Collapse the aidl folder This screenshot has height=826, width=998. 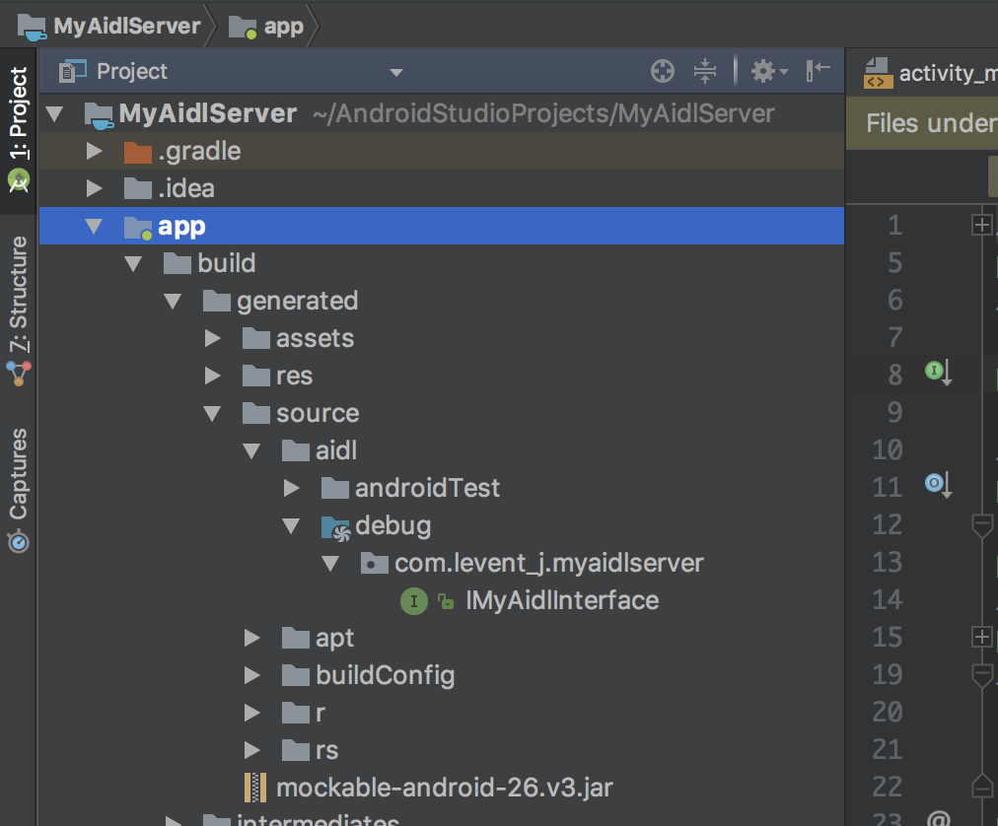point(252,451)
